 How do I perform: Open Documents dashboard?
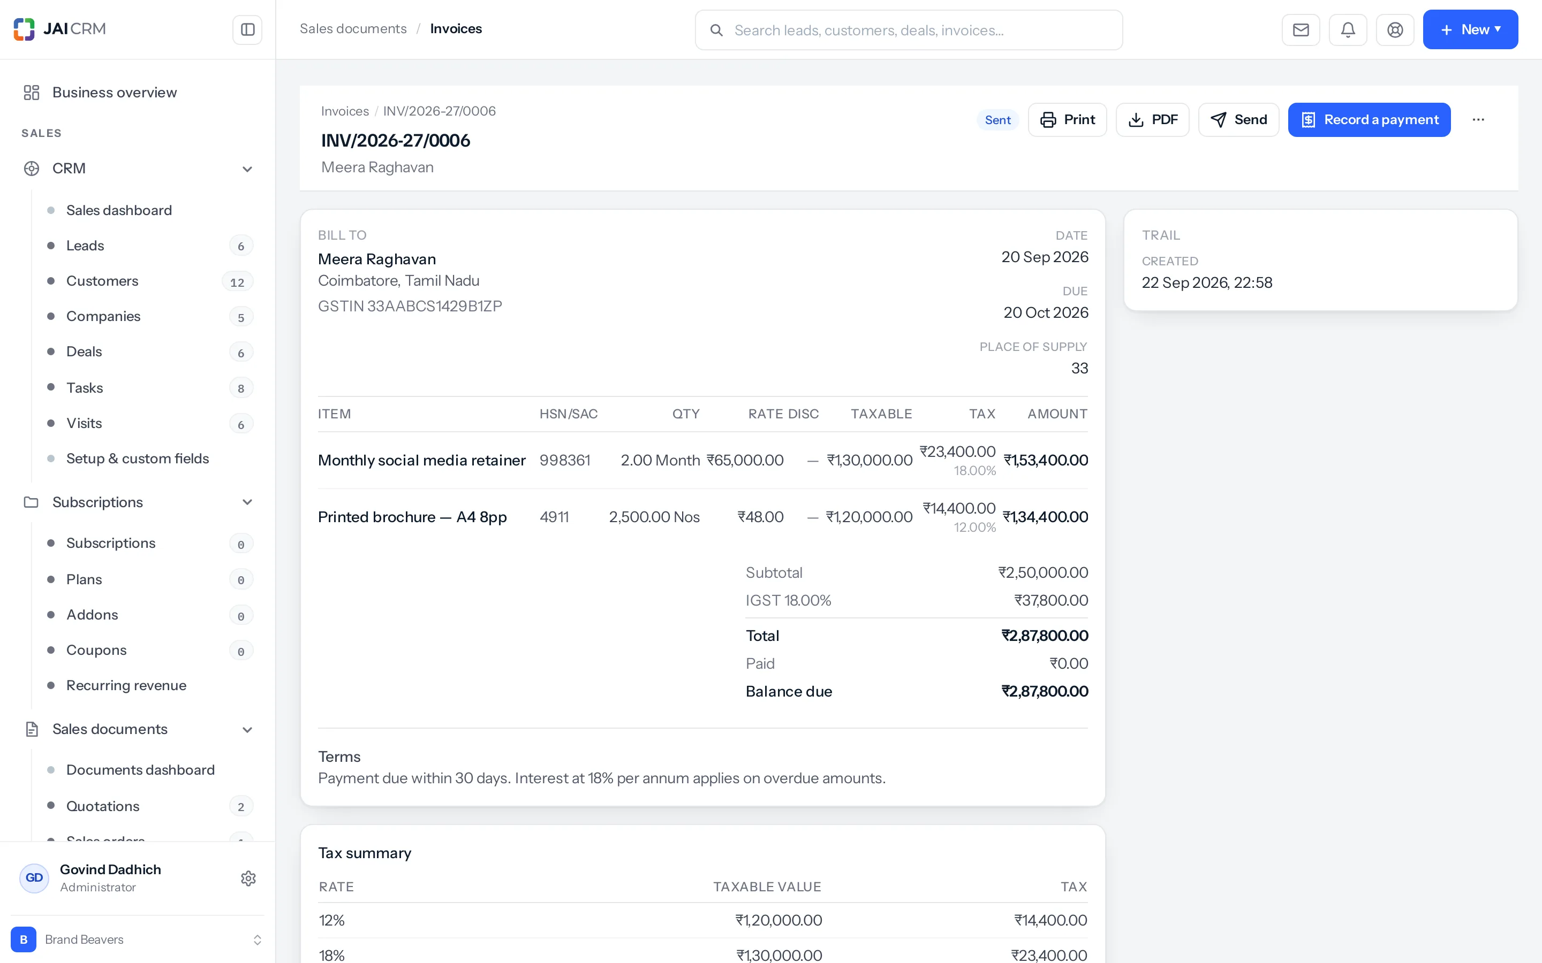coord(140,770)
